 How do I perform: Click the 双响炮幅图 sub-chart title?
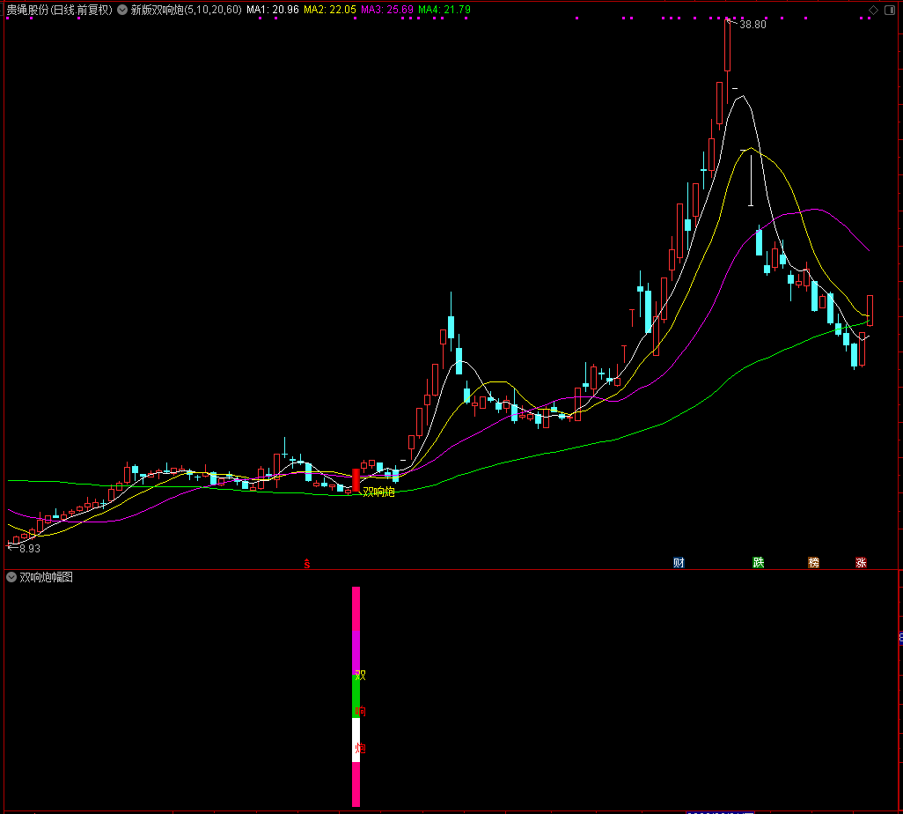pos(46,578)
